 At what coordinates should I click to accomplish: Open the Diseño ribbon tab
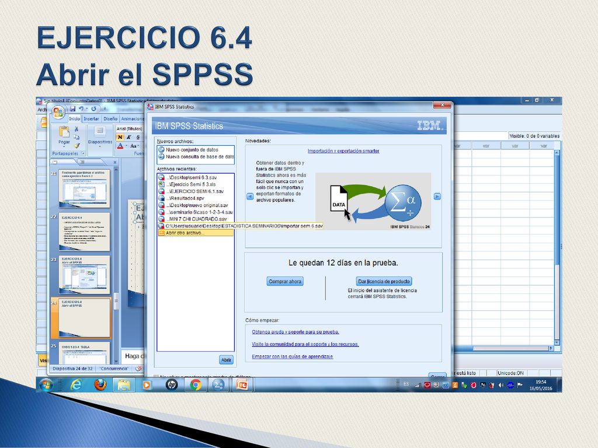110,119
